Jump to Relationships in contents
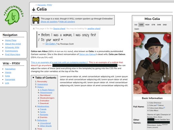174x130 pixels. [x=43, y=106]
